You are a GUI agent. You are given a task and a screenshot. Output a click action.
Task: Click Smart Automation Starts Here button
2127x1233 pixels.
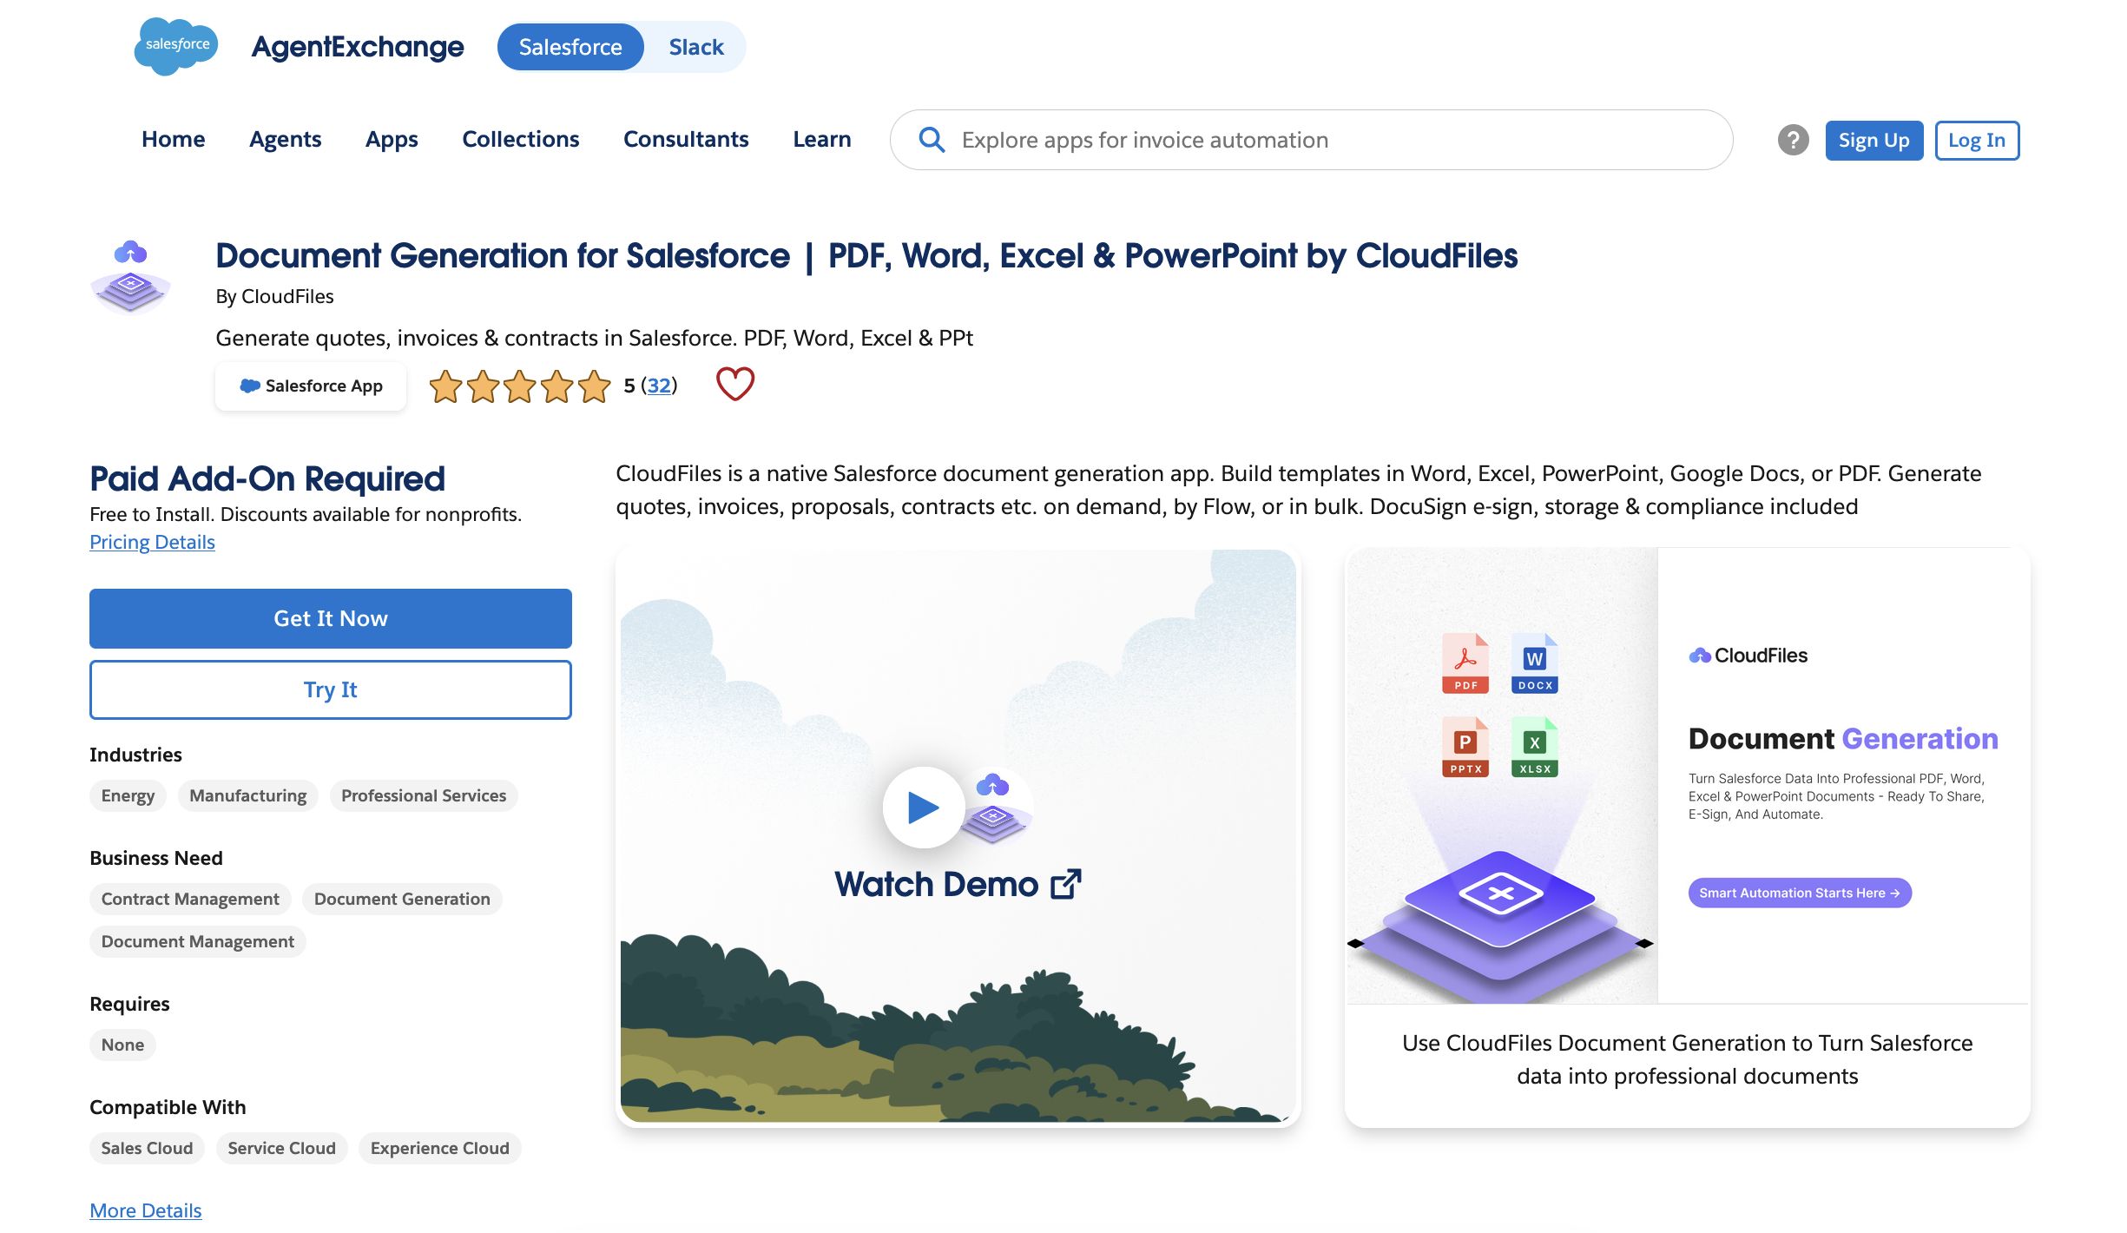1800,893
